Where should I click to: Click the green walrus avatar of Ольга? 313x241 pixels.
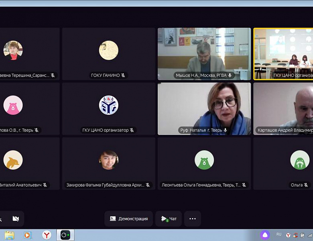[x=300, y=160]
